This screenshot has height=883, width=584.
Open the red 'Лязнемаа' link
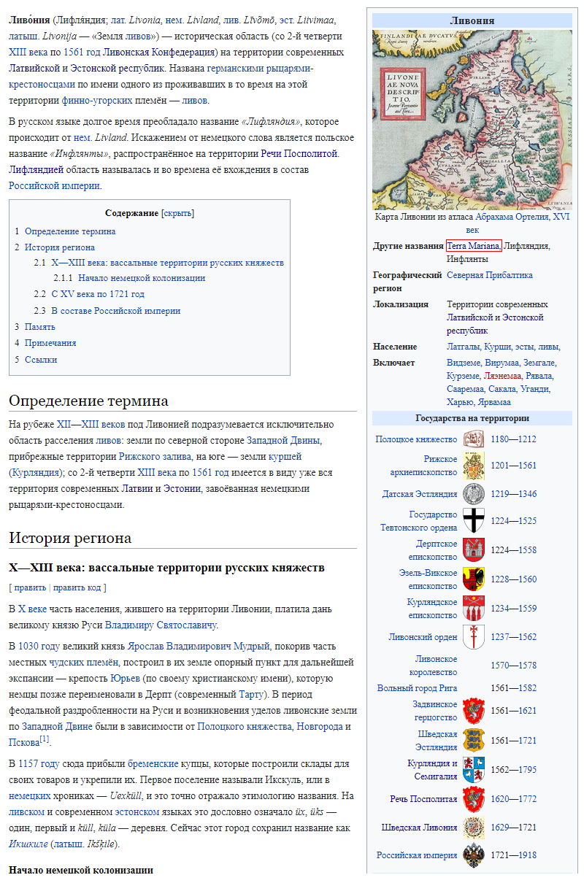[x=503, y=376]
